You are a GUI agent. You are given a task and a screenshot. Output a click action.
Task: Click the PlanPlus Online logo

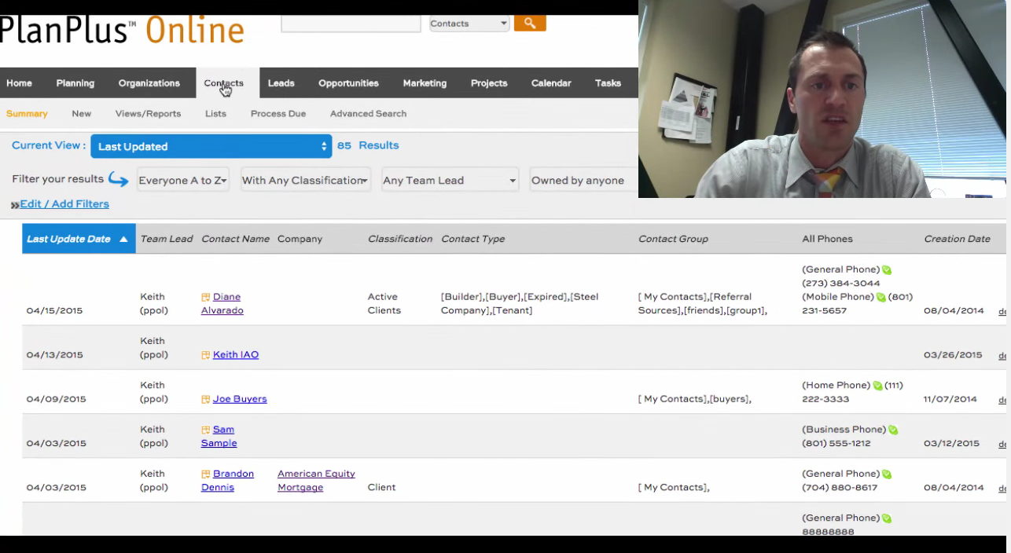tap(122, 30)
